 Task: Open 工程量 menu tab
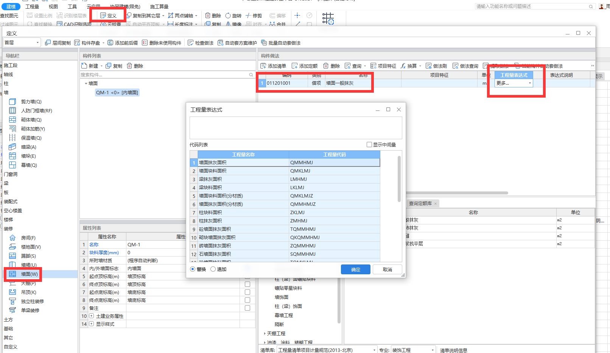pos(32,6)
